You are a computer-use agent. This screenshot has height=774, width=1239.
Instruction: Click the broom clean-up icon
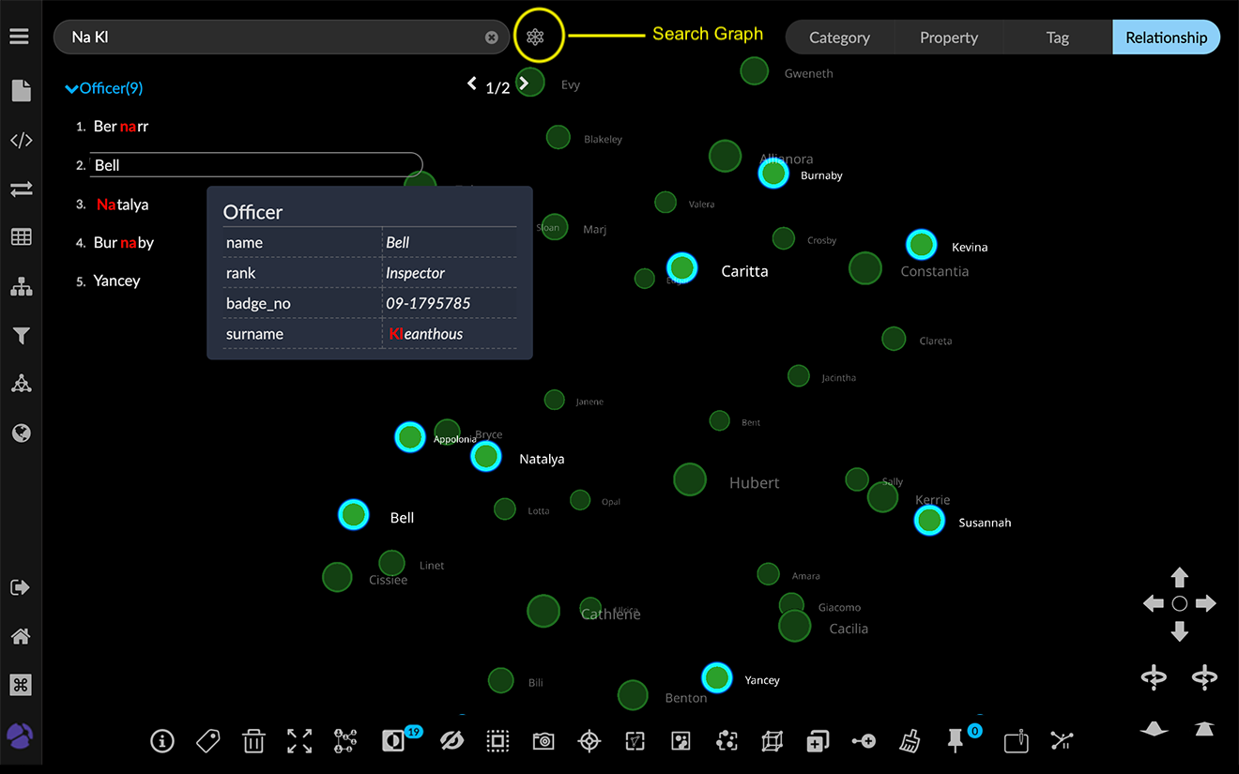[910, 741]
